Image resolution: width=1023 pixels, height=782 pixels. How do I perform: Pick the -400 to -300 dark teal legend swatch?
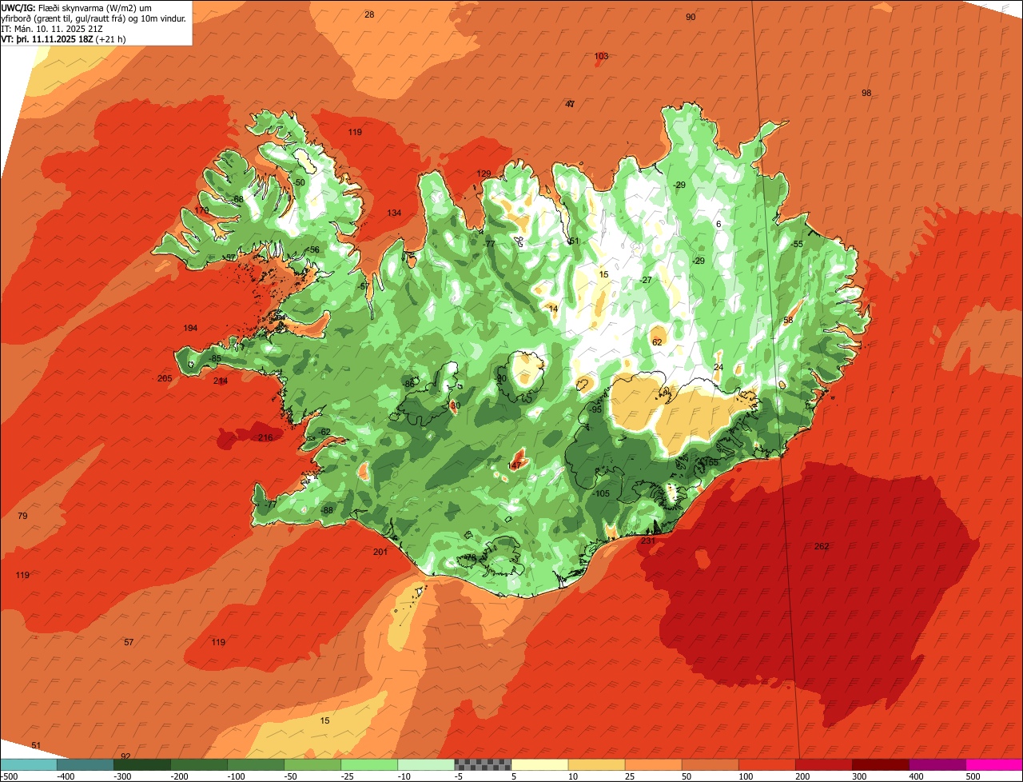tap(85, 764)
